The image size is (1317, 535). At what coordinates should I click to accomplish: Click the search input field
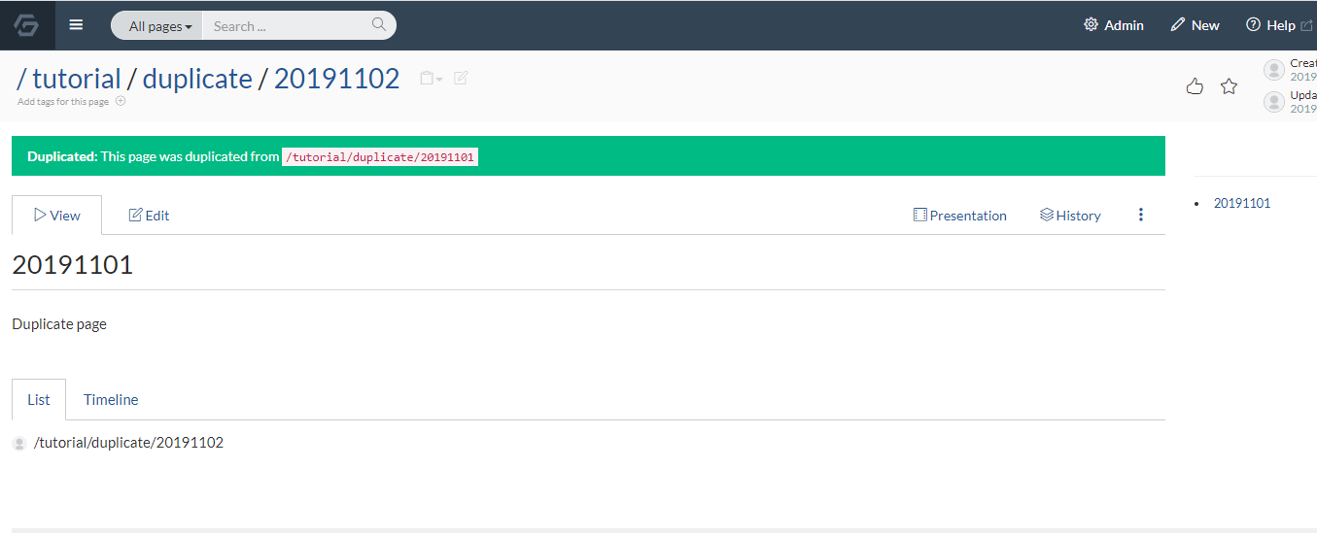click(287, 26)
